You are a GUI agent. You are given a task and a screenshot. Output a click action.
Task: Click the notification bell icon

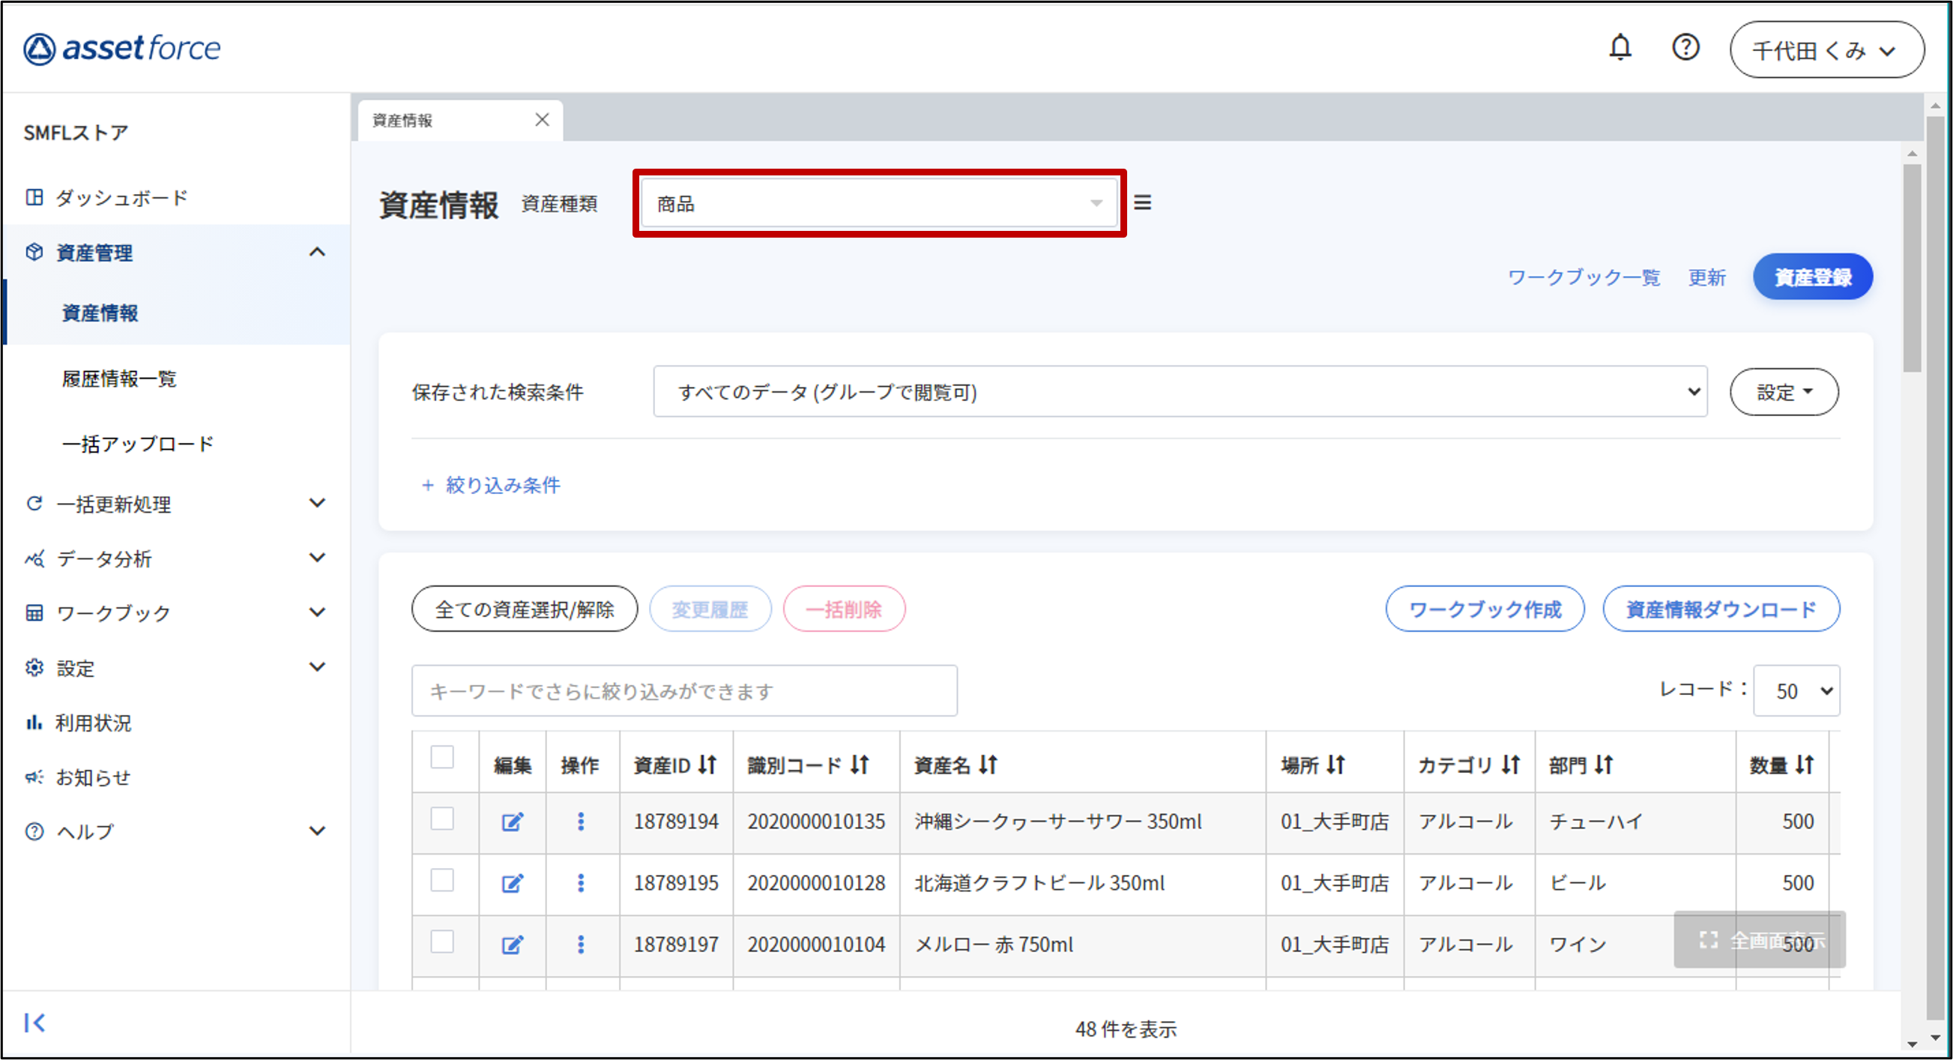pyautogui.click(x=1620, y=48)
